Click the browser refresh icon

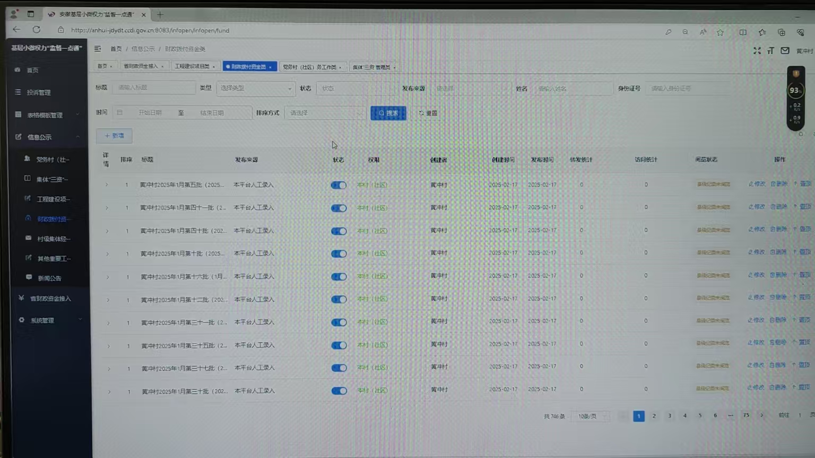click(x=36, y=30)
